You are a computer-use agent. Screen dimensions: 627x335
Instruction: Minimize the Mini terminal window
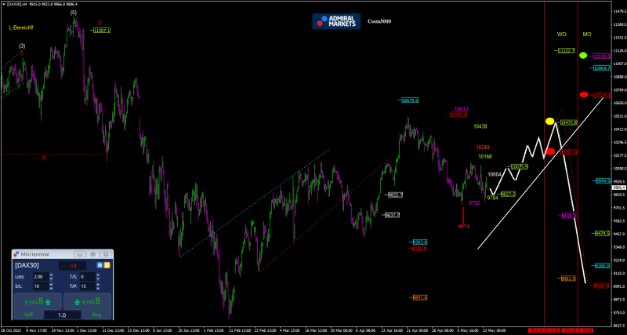tap(79, 254)
